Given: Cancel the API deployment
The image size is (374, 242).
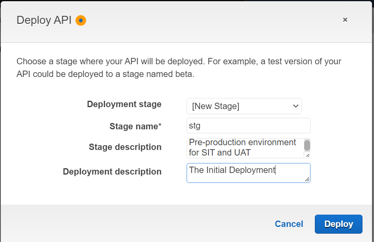Looking at the screenshot, I should pos(289,224).
